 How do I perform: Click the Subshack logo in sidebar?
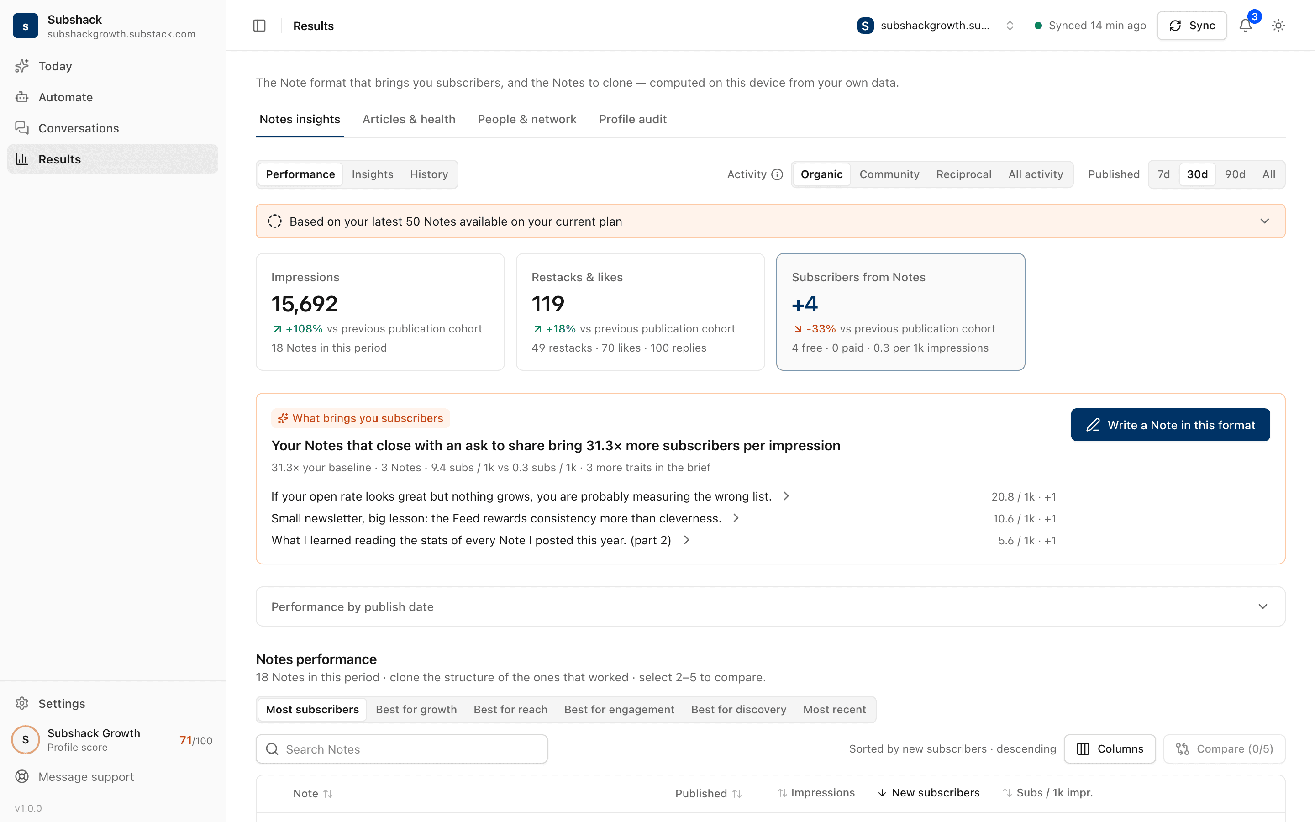(26, 26)
